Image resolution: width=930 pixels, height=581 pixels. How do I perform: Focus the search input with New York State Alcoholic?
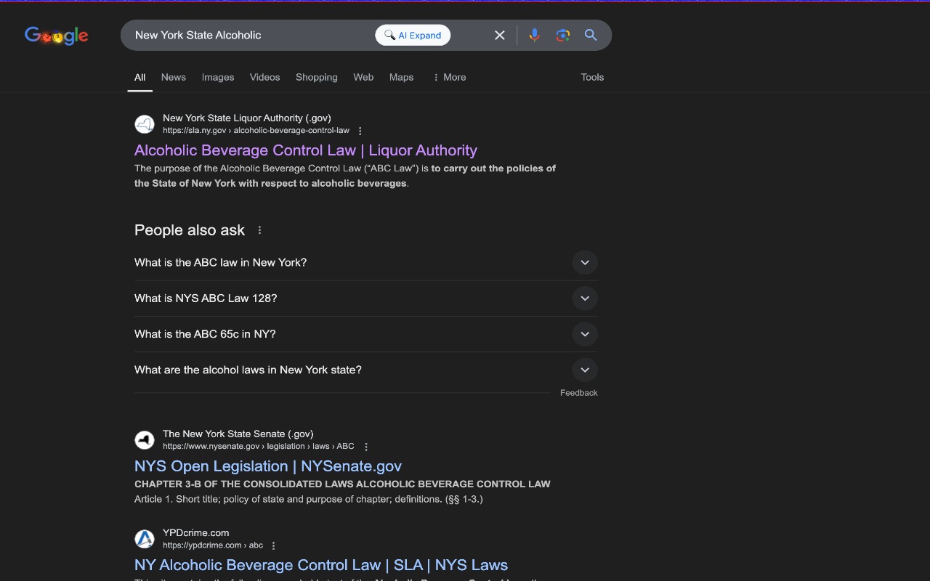[251, 35]
